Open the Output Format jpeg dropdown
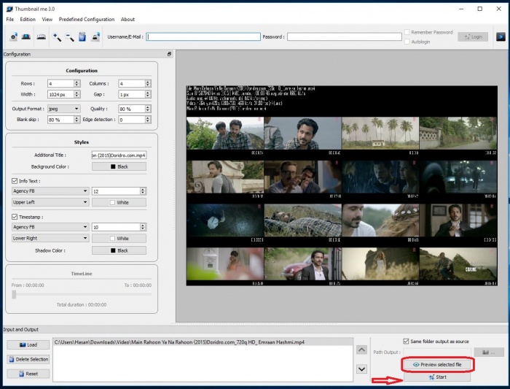 tap(64, 109)
